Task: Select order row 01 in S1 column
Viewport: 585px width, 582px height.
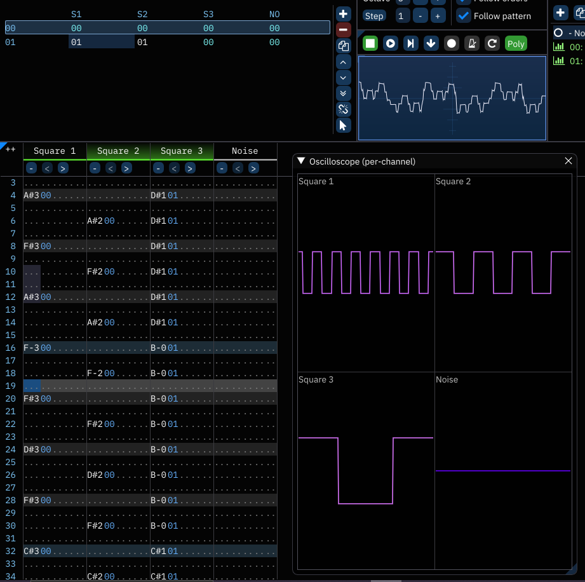Action: pos(76,43)
